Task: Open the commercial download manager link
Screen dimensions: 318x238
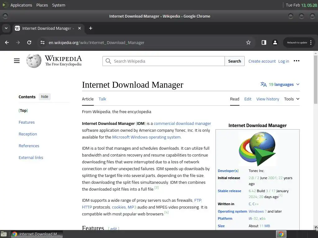Action: (182, 123)
